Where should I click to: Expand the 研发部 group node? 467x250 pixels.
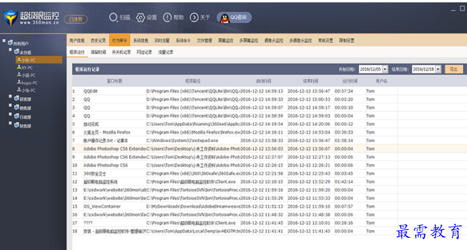[11, 96]
